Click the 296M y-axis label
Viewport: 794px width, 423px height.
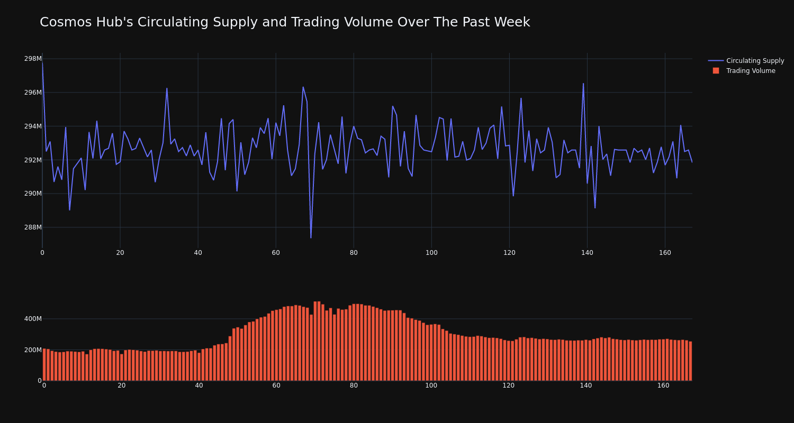33,93
